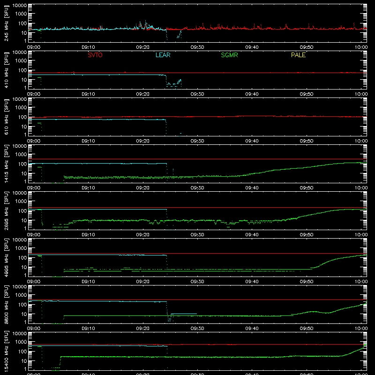Select the 245 MHz [SFU] axis label

point(6,23)
